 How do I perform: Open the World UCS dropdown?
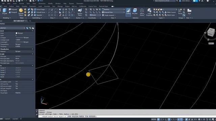(x=95, y=15)
